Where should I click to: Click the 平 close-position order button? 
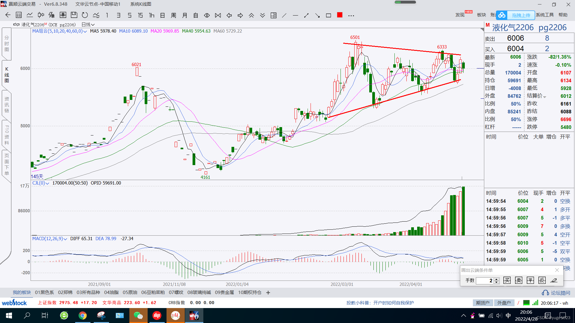pos(530,280)
